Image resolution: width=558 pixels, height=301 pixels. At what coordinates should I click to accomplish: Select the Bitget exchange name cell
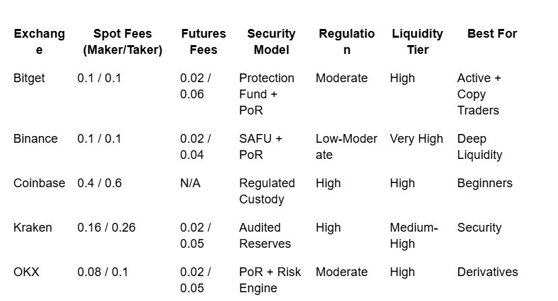(x=29, y=78)
